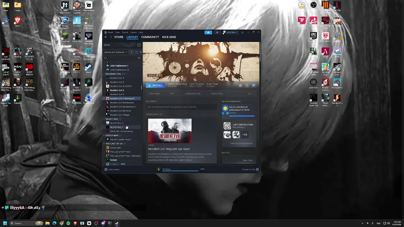Open the Friends menu
This screenshot has height=227, width=404.
(125, 32)
